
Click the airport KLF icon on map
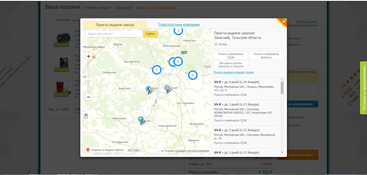click(x=86, y=116)
